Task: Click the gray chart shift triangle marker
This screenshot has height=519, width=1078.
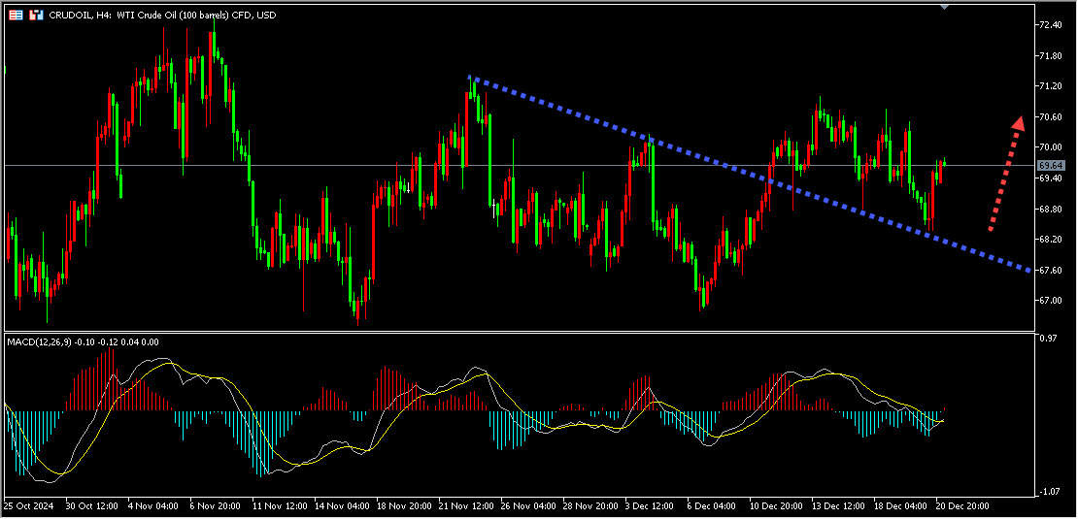Action: pyautogui.click(x=945, y=6)
